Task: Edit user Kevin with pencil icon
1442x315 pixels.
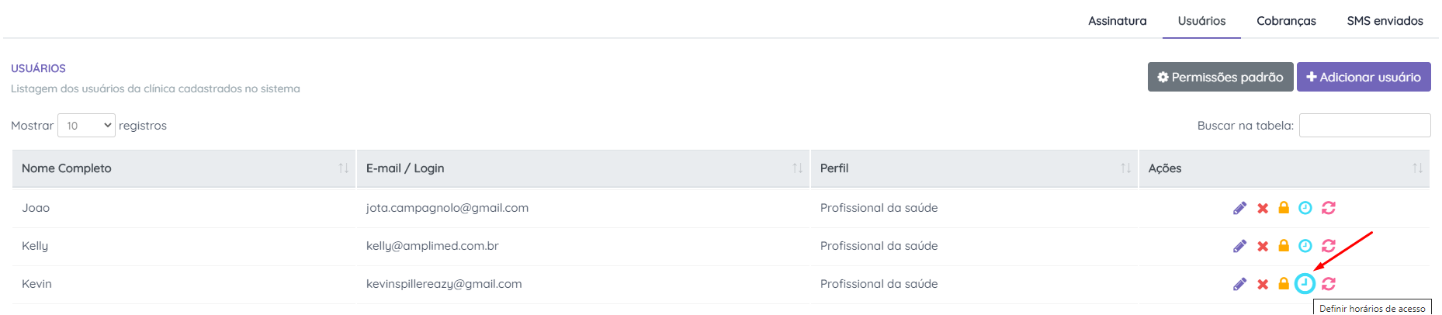Action: pos(1239,284)
